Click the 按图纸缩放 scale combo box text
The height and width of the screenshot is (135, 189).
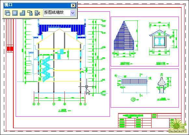54,12
